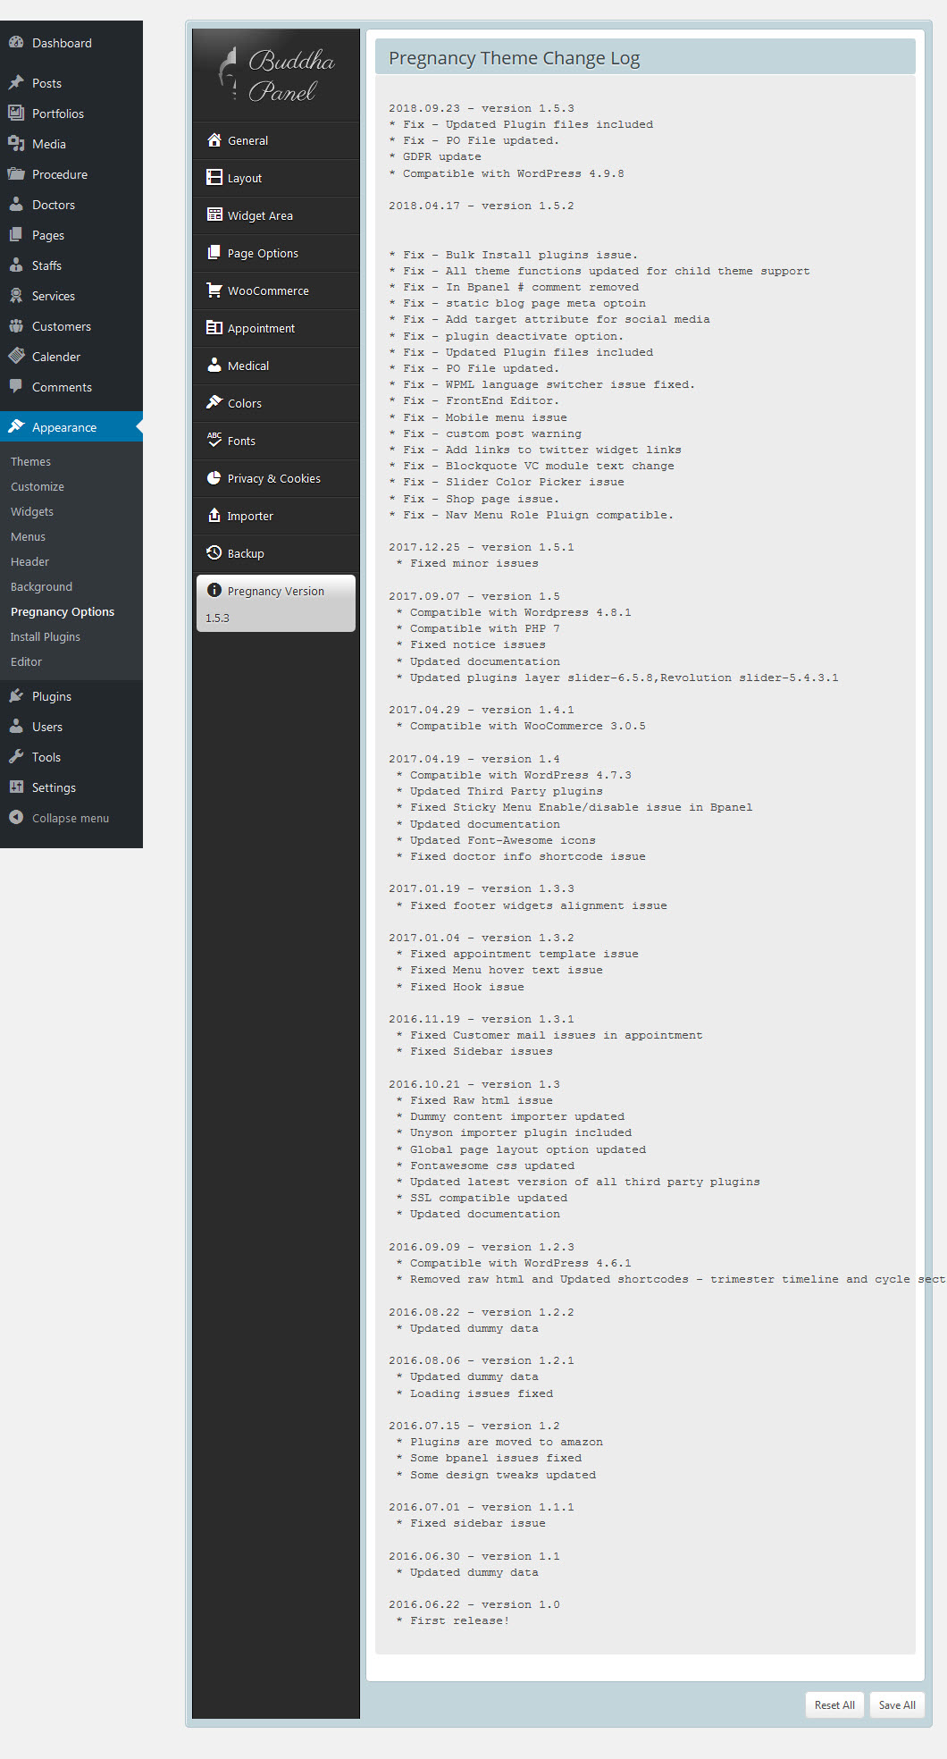Open the Layout tab in Buddha Panel

point(244,178)
